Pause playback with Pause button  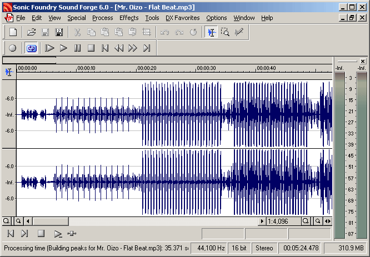point(77,48)
